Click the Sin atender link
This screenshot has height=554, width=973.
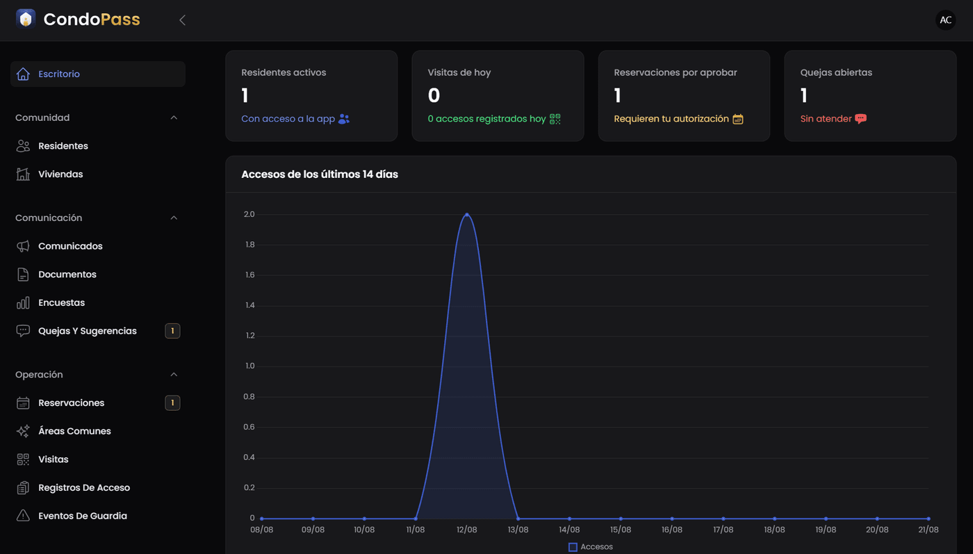[x=826, y=119]
